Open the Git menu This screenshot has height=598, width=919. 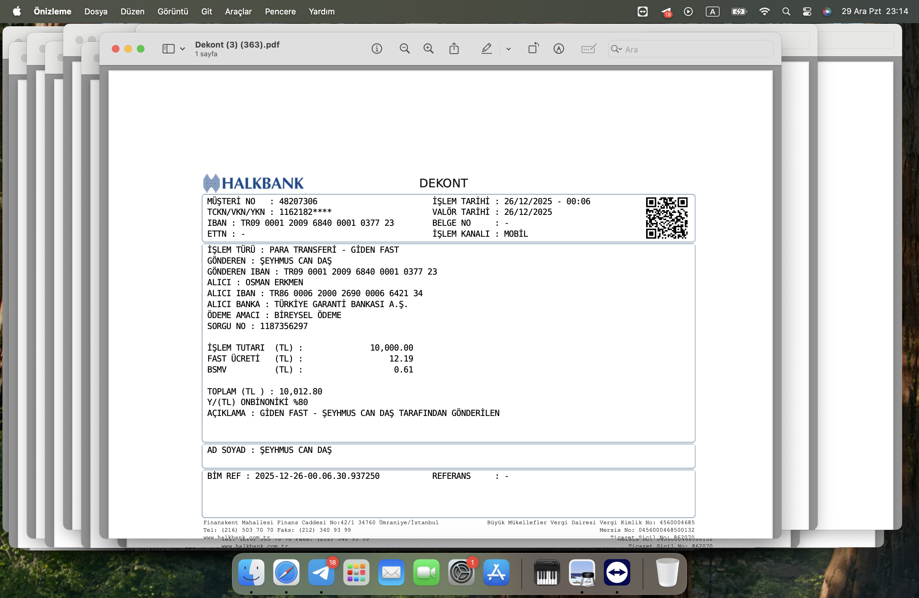207,12
